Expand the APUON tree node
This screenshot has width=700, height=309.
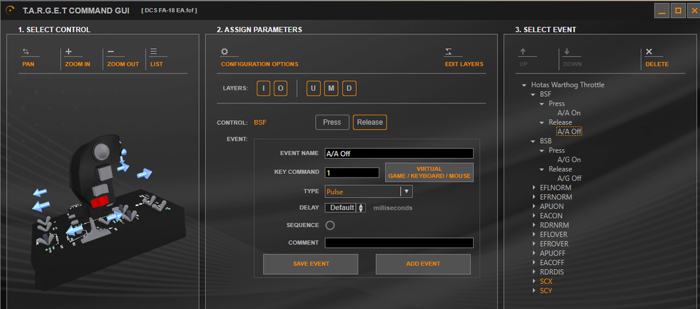point(534,206)
